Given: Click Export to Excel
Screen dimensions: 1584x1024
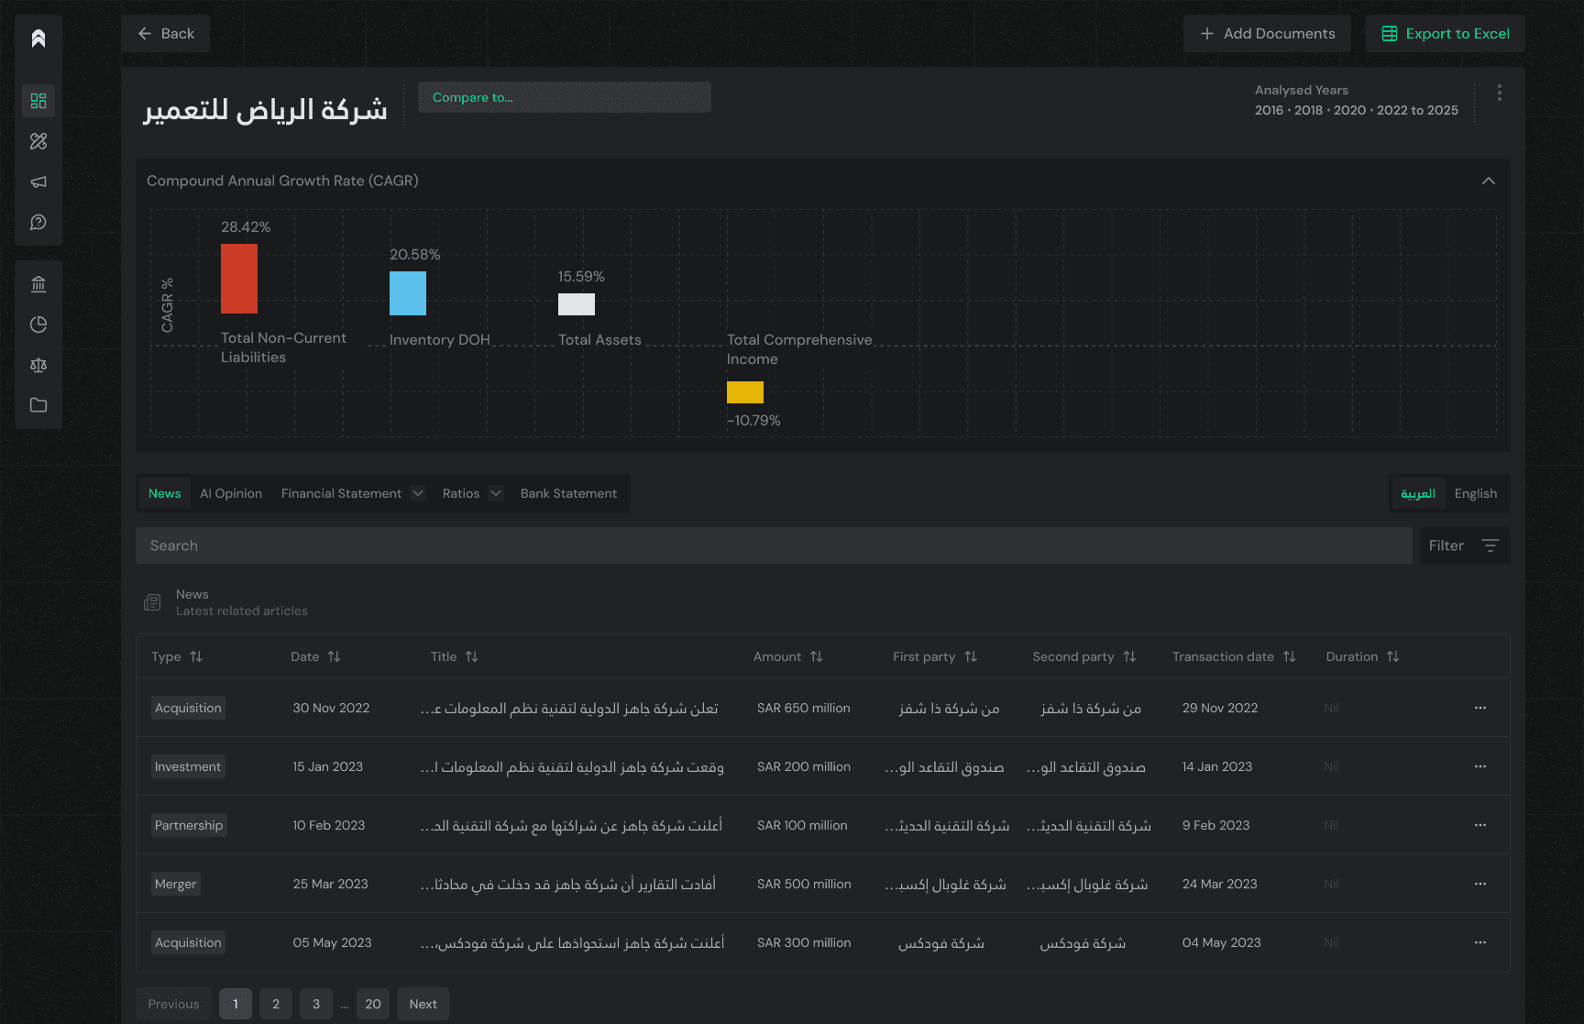Looking at the screenshot, I should coord(1445,33).
